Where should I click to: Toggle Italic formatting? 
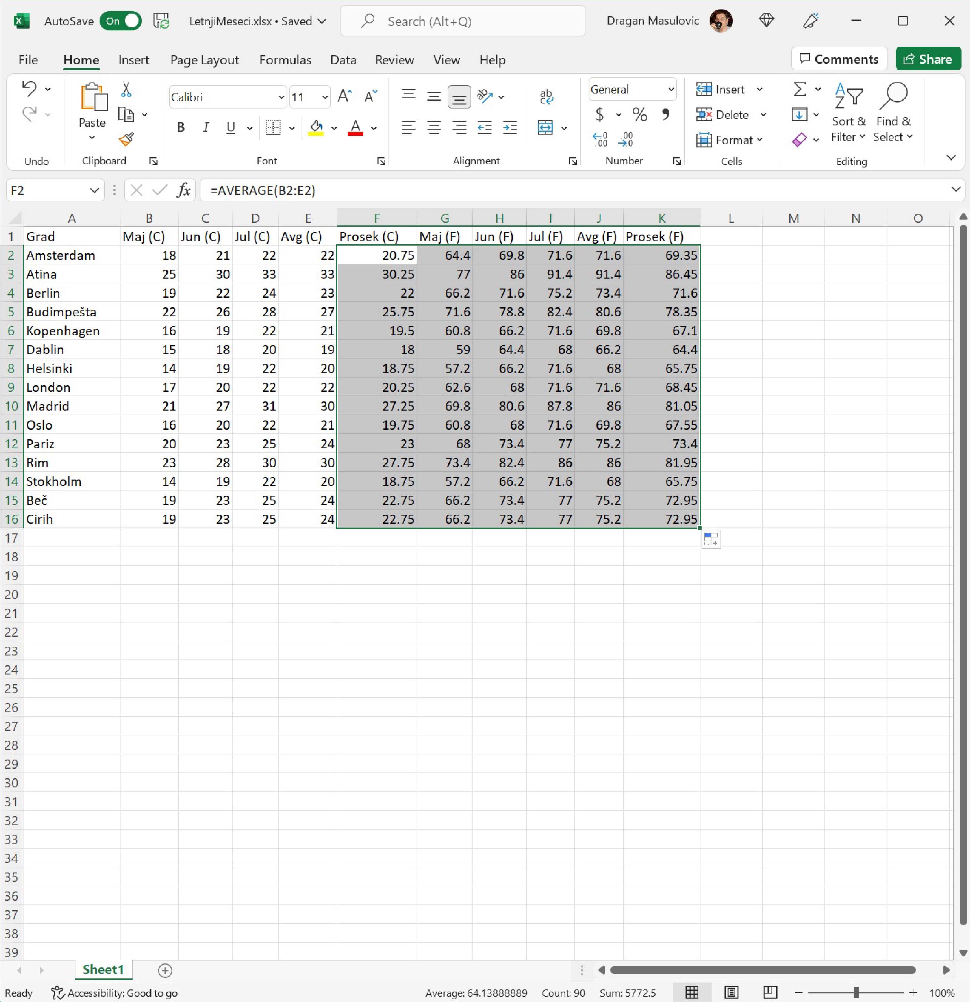point(206,127)
